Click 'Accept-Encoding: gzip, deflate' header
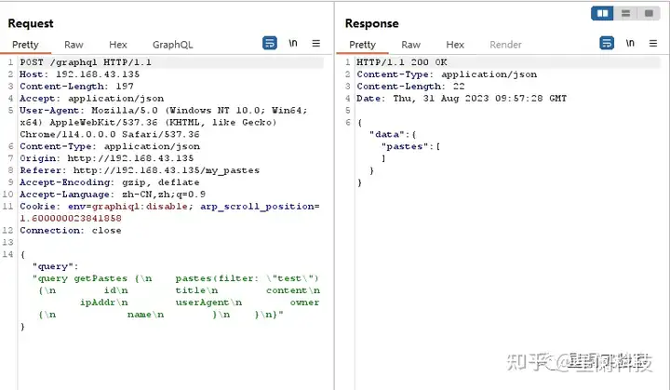This screenshot has height=390, width=670. coord(110,182)
